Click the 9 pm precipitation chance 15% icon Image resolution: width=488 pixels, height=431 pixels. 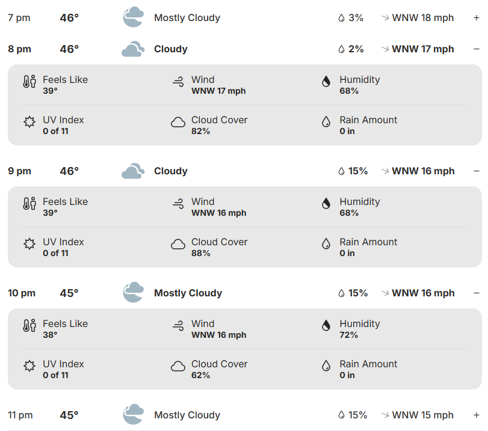(x=341, y=171)
